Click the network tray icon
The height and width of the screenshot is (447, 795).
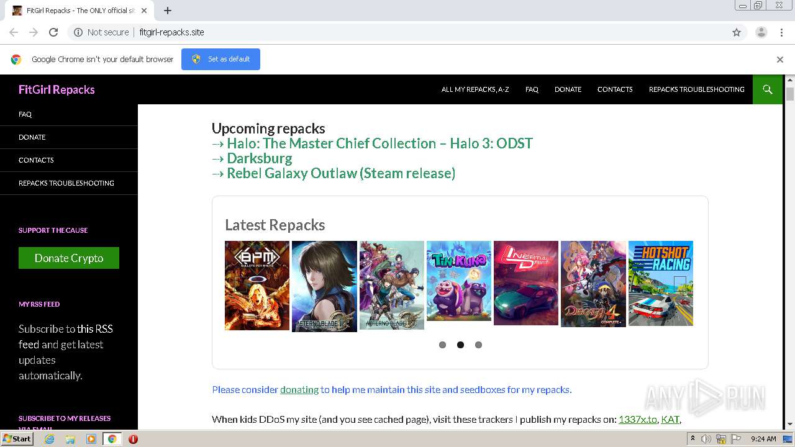(x=721, y=439)
